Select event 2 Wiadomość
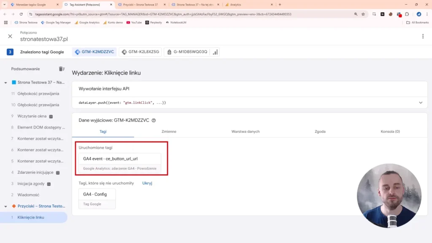 (34, 195)
